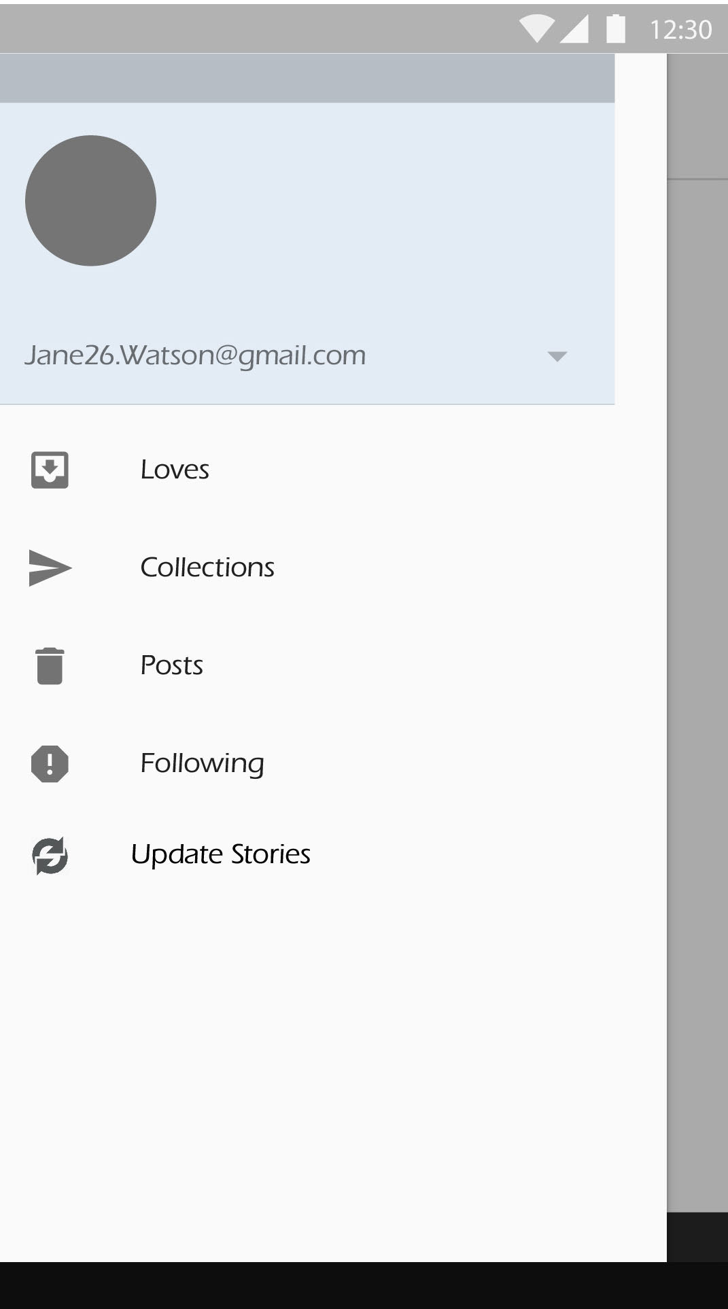728x1309 pixels.
Task: Tap the gray circular profile avatar
Action: pyautogui.click(x=90, y=200)
